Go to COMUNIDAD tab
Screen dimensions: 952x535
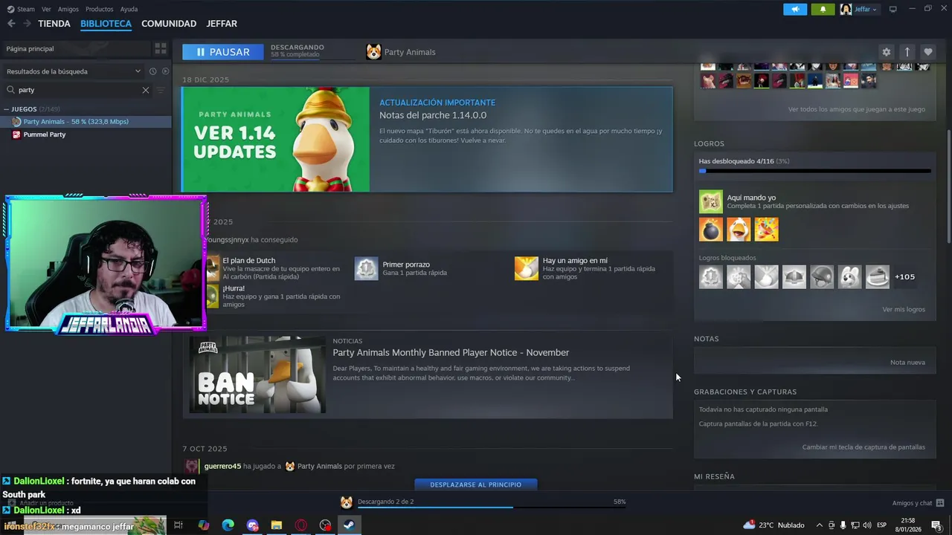tap(169, 24)
